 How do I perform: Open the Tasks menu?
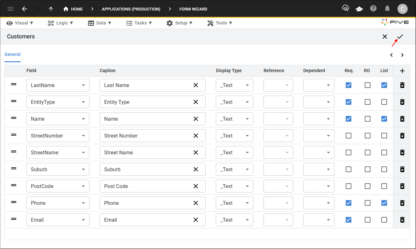click(139, 23)
